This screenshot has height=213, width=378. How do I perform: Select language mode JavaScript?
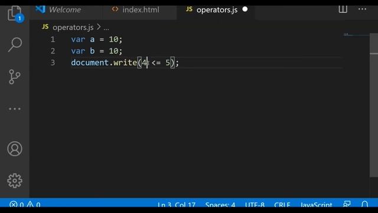tap(316, 204)
